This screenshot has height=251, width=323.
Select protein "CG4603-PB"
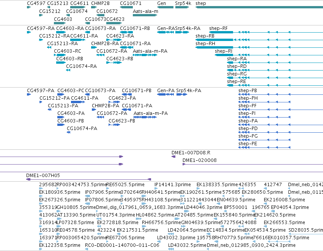pyautogui.click(x=71, y=121)
